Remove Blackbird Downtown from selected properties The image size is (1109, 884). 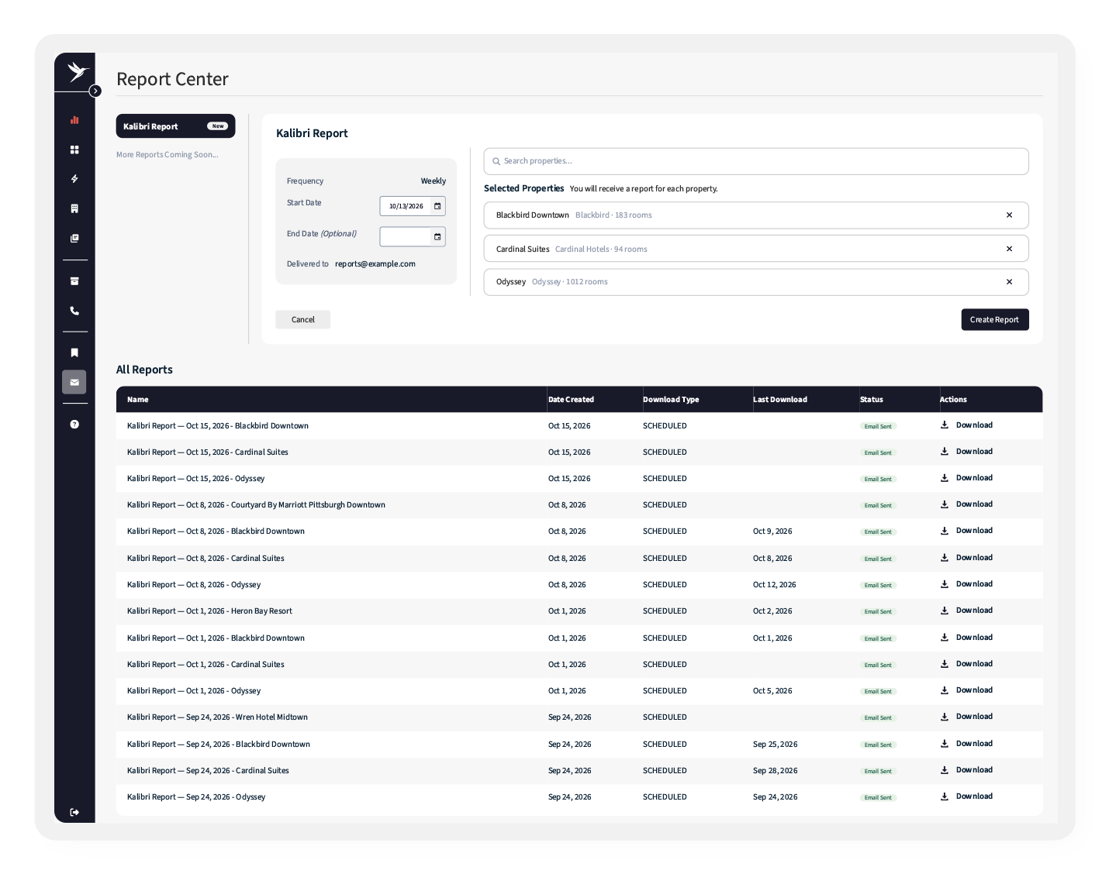tap(1009, 215)
